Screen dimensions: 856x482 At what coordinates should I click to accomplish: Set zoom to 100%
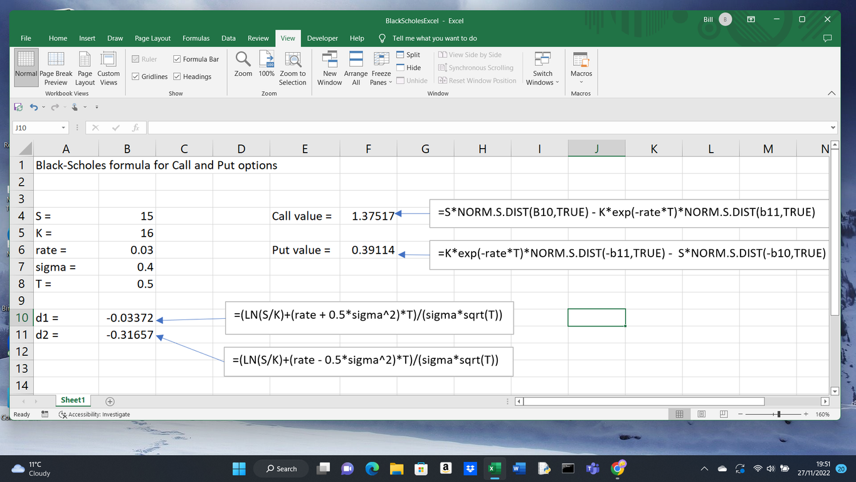click(x=267, y=63)
